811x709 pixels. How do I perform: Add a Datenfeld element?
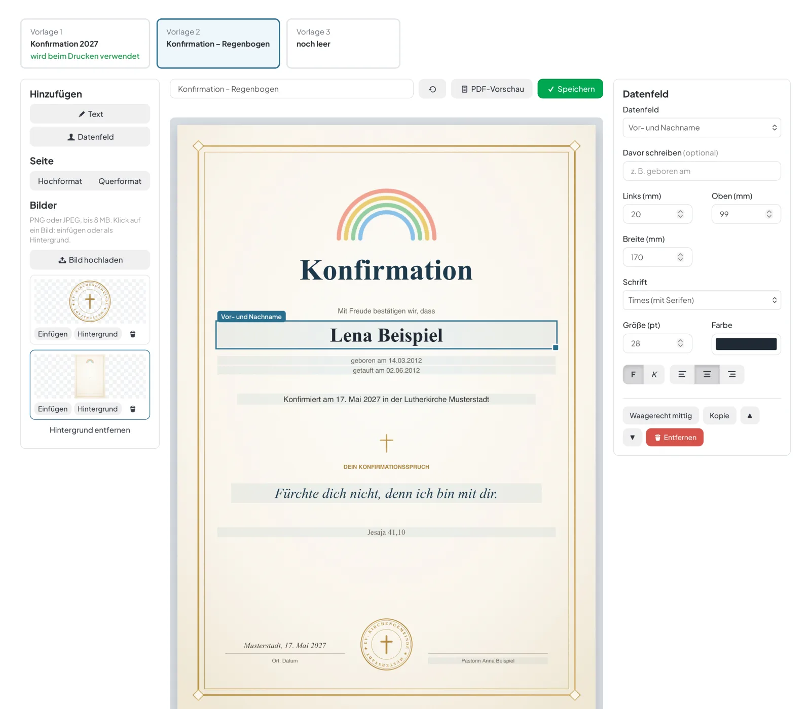[x=90, y=137]
